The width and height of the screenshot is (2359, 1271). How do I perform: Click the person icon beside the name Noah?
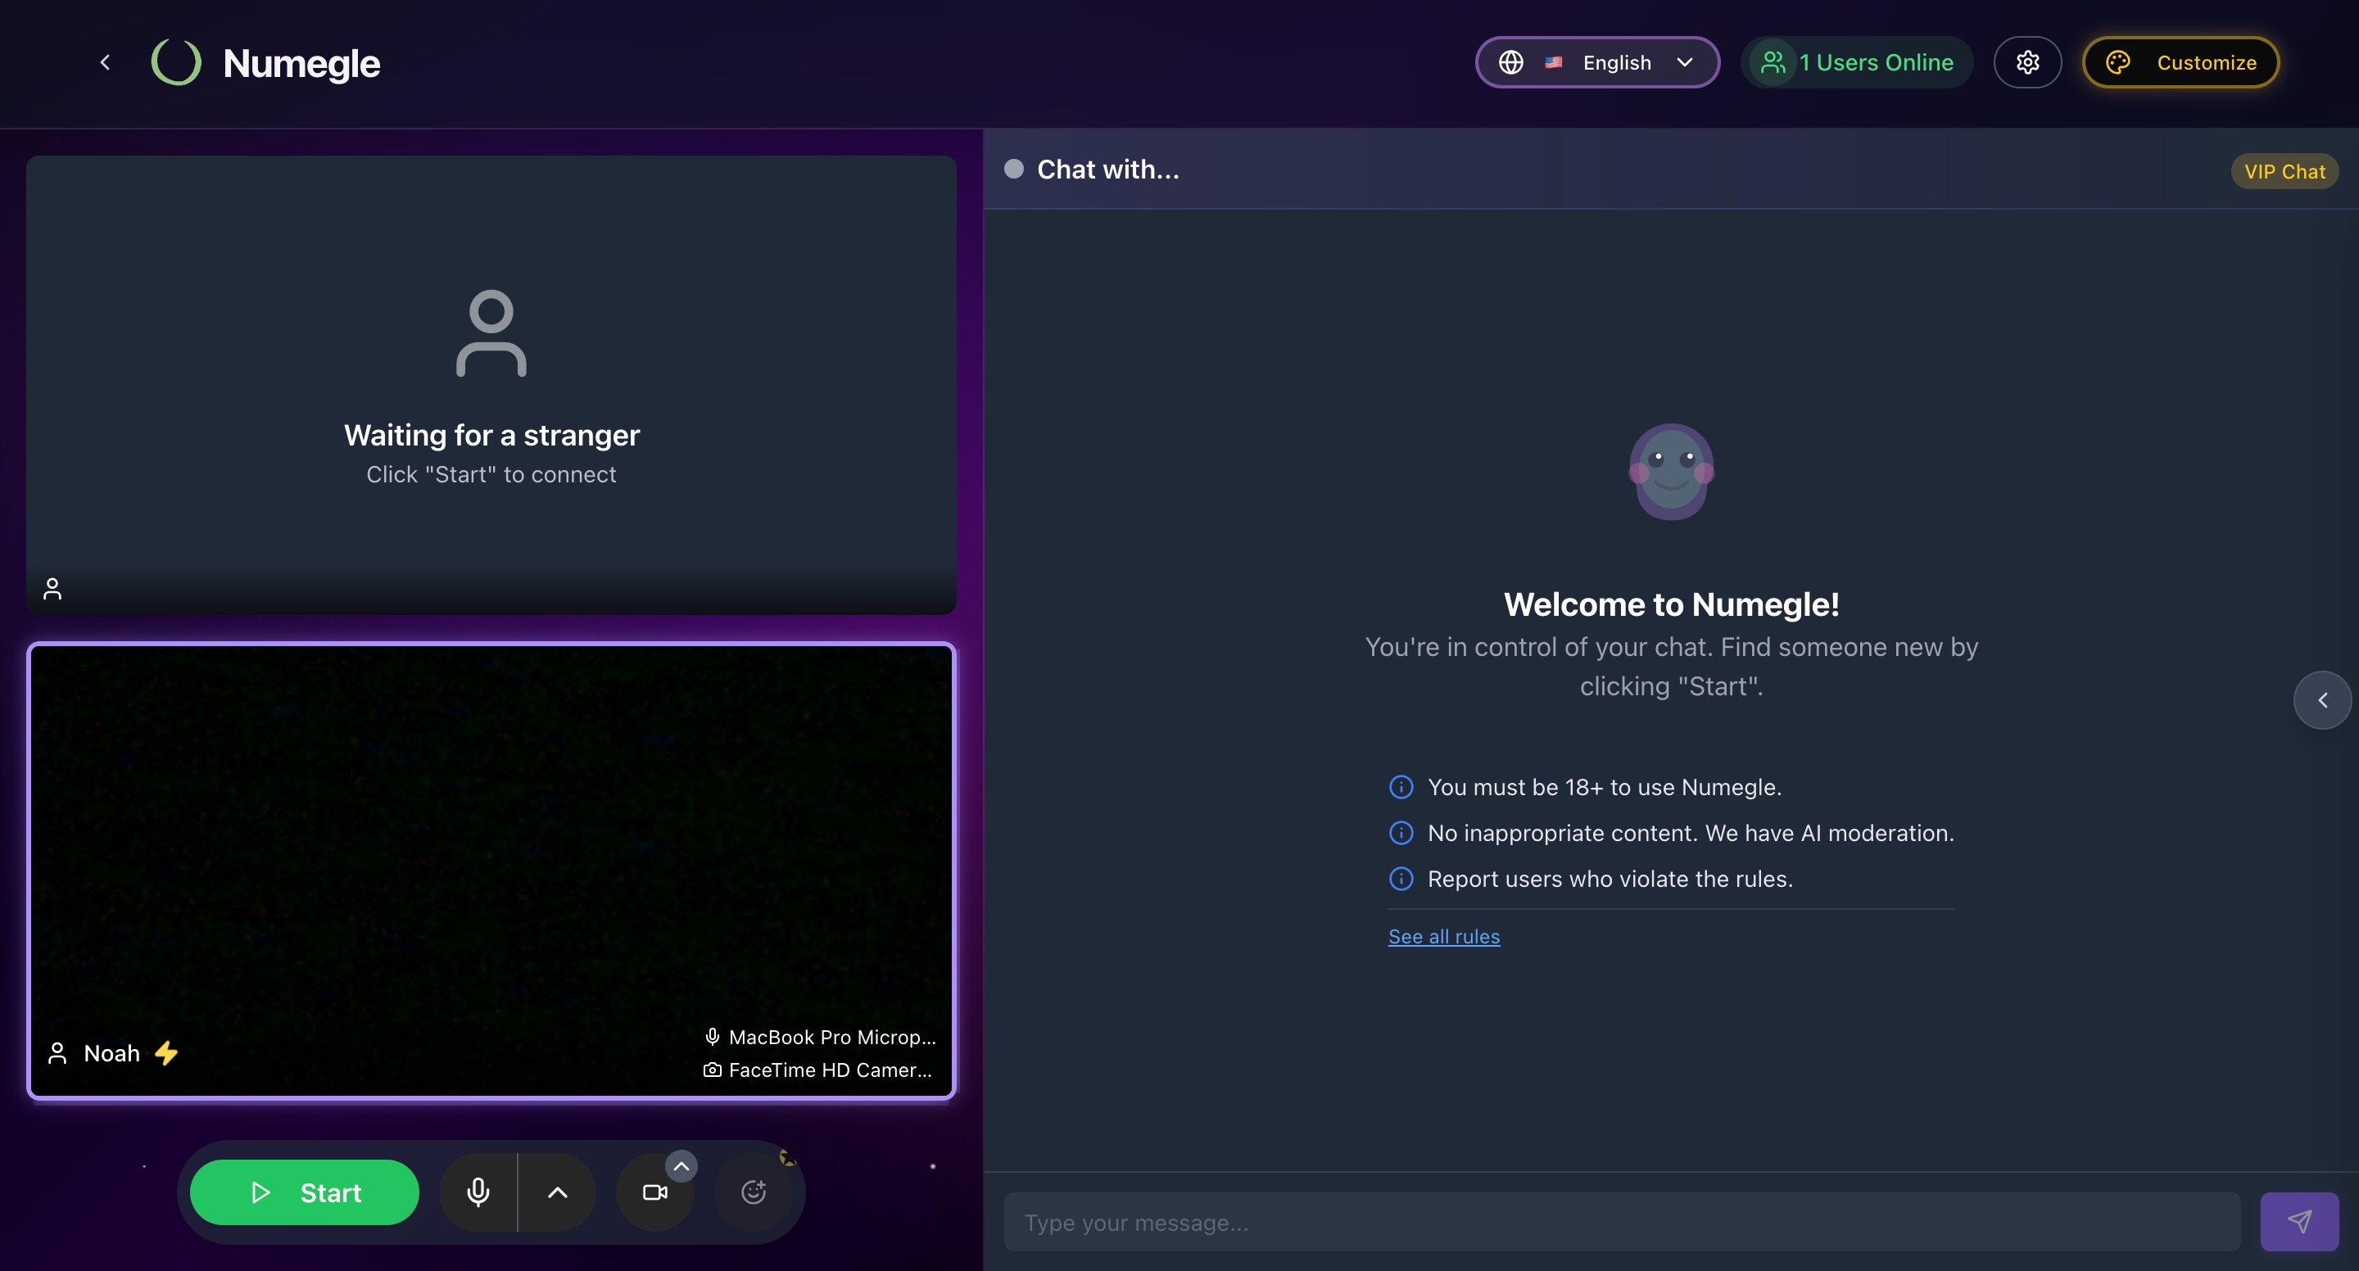click(x=57, y=1053)
